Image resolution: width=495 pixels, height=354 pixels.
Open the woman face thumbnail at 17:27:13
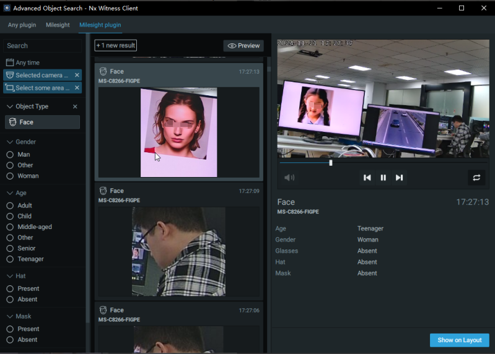[178, 132]
